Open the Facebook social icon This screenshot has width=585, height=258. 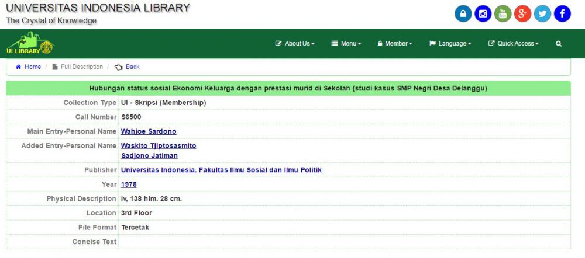[562, 14]
